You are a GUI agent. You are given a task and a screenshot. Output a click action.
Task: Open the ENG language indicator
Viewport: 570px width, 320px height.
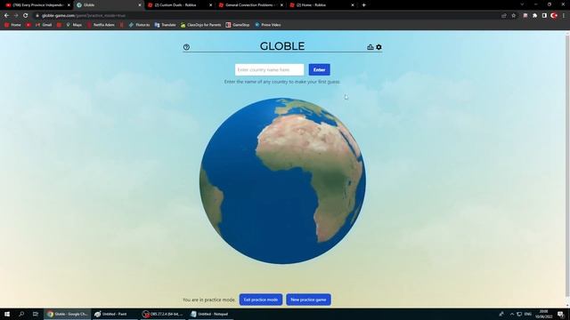(528, 314)
